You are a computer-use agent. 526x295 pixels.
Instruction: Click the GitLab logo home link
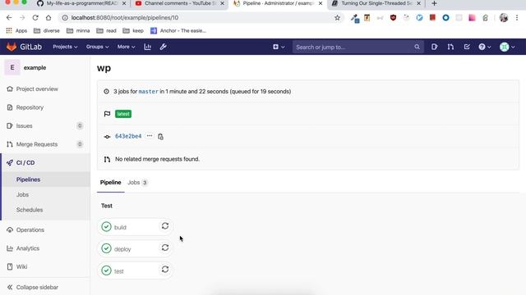click(x=24, y=47)
